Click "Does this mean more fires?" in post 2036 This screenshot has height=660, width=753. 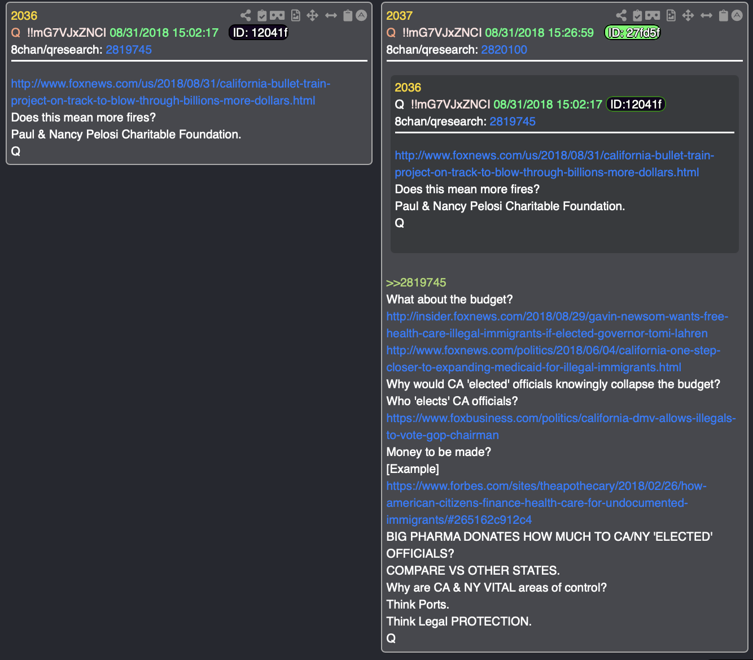pyautogui.click(x=84, y=118)
